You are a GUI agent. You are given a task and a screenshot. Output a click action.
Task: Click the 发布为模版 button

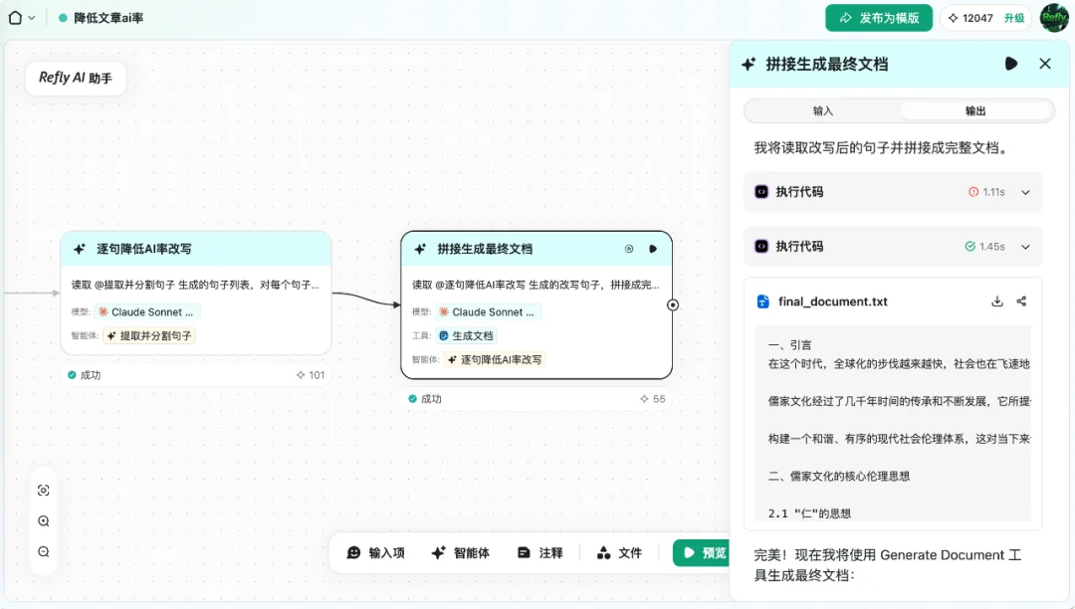pos(879,17)
